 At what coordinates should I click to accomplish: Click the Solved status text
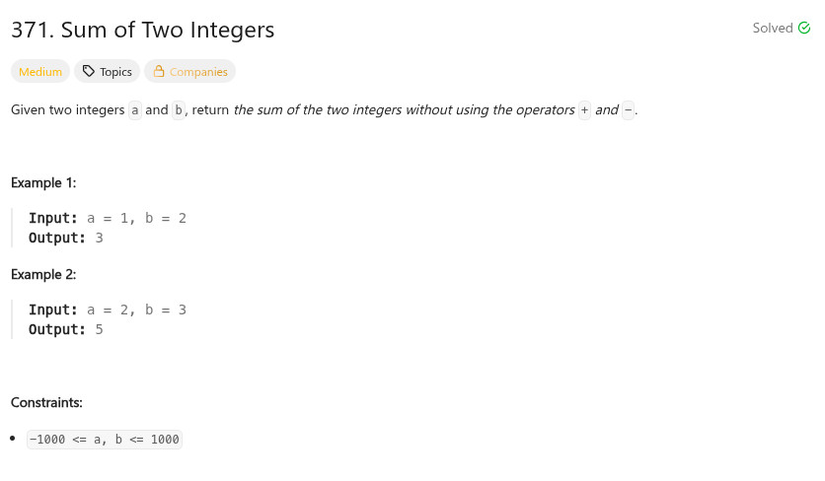[x=773, y=29]
